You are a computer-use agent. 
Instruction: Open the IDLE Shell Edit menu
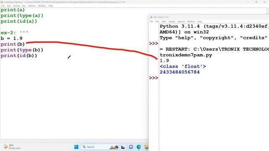tap(157, 21)
